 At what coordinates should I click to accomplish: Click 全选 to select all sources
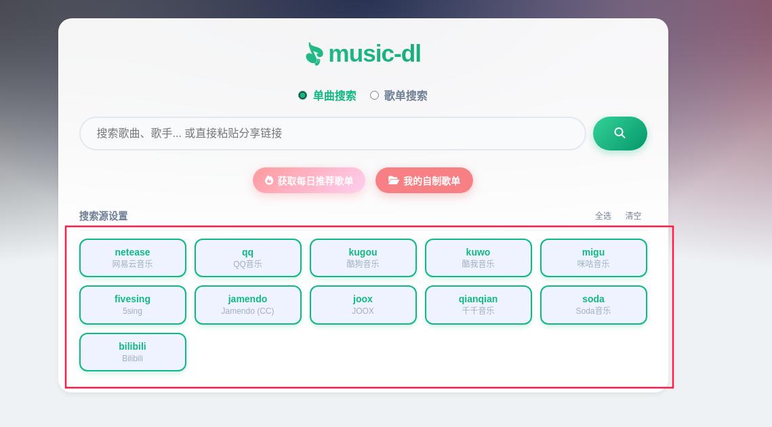(603, 216)
